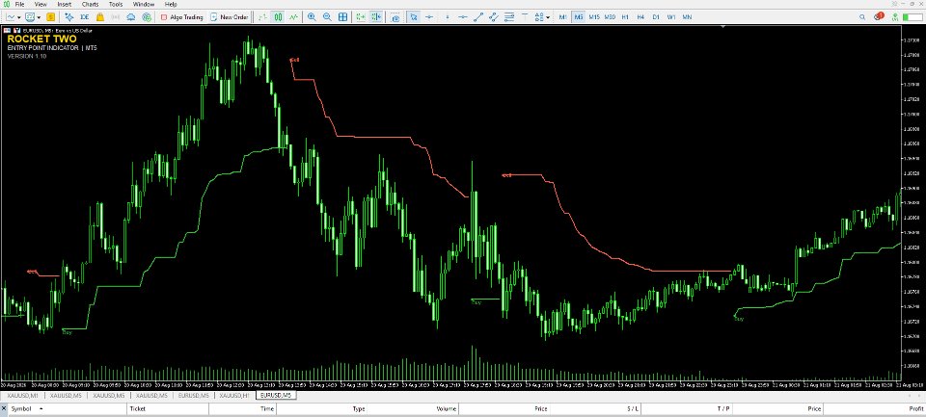
Task: Sort by the Symbol column arrow
Action: click(41, 408)
